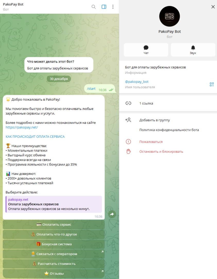Click the Оплатить сервис bot button

(x=54, y=225)
